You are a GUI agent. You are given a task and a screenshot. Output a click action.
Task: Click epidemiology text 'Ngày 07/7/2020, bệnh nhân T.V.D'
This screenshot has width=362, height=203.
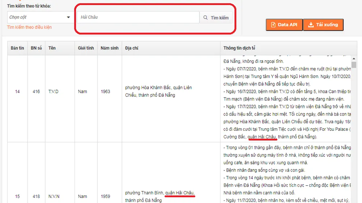[x=258, y=69]
